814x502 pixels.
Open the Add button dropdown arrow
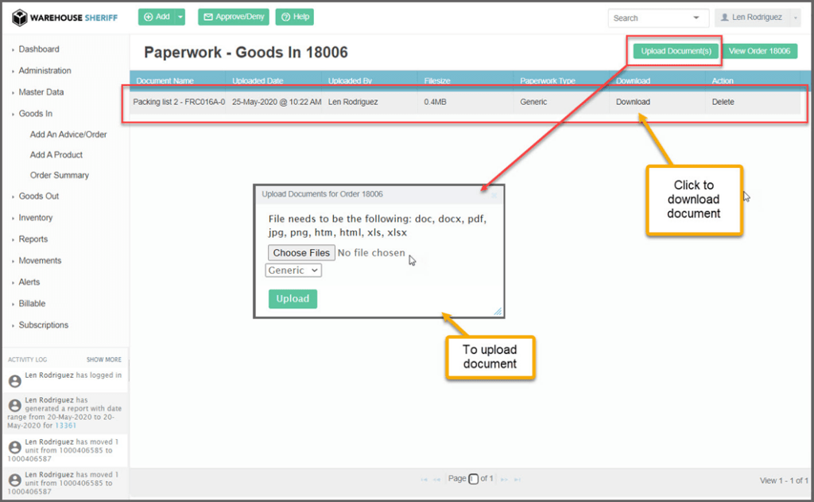point(181,17)
